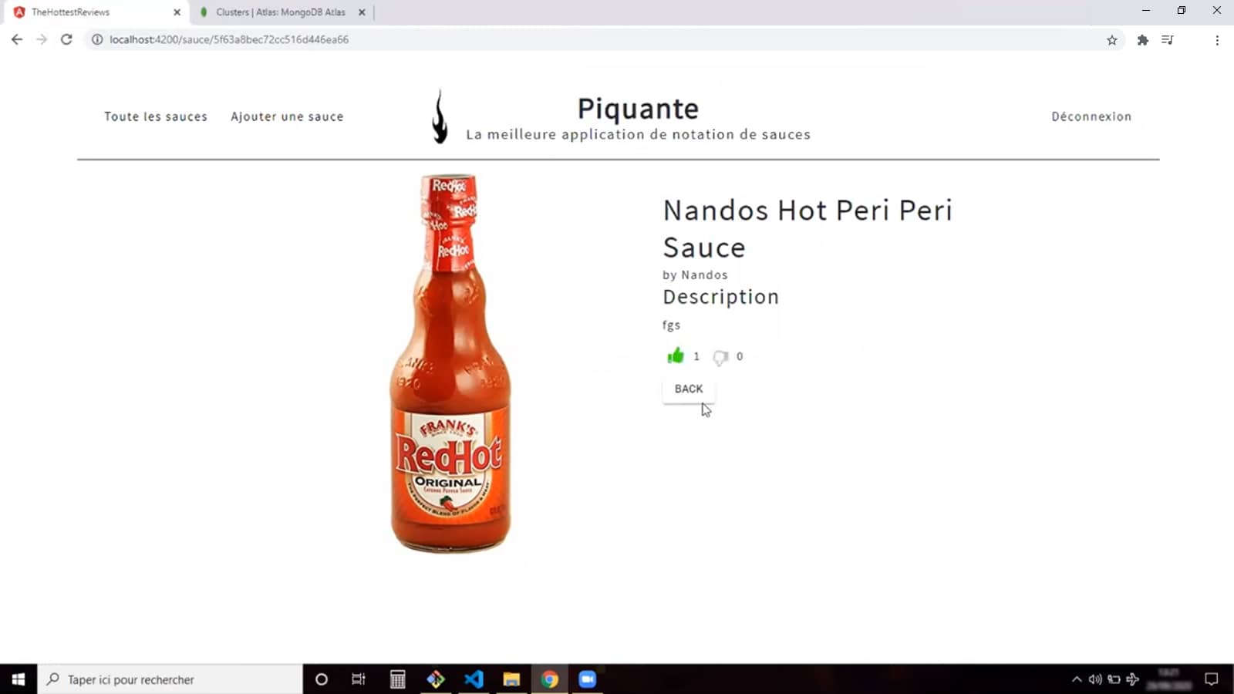The height and width of the screenshot is (694, 1234).
Task: Click the 'by Nandos' manufacturer text
Action: pos(695,275)
